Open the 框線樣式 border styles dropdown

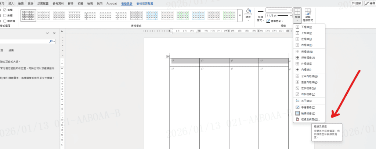260,19
